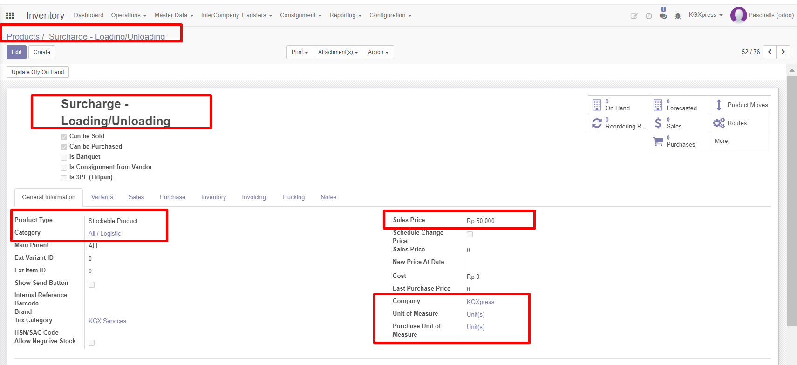Click the Create button
The width and height of the screenshot is (797, 365).
pyautogui.click(x=42, y=52)
